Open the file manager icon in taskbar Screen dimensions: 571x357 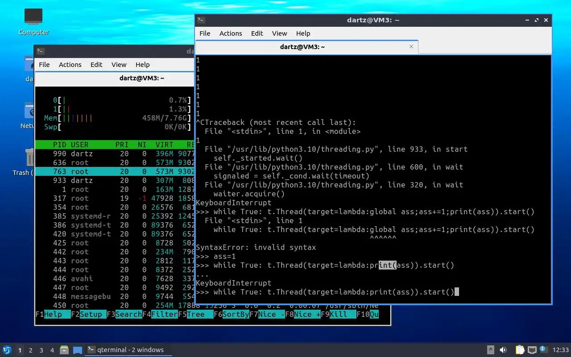[x=65, y=350]
